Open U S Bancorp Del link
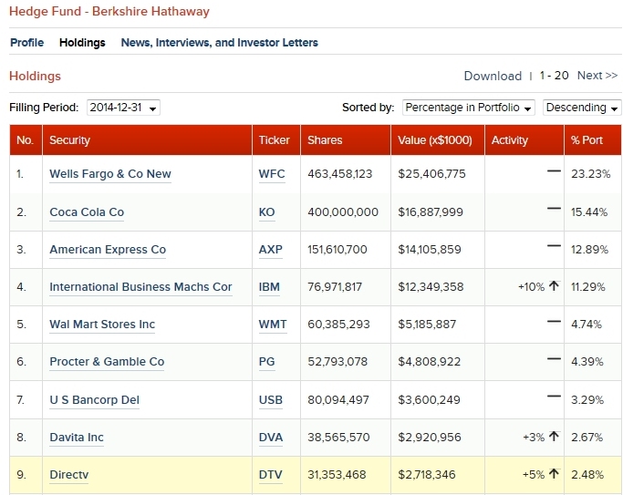This screenshot has width=623, height=495. pos(94,399)
